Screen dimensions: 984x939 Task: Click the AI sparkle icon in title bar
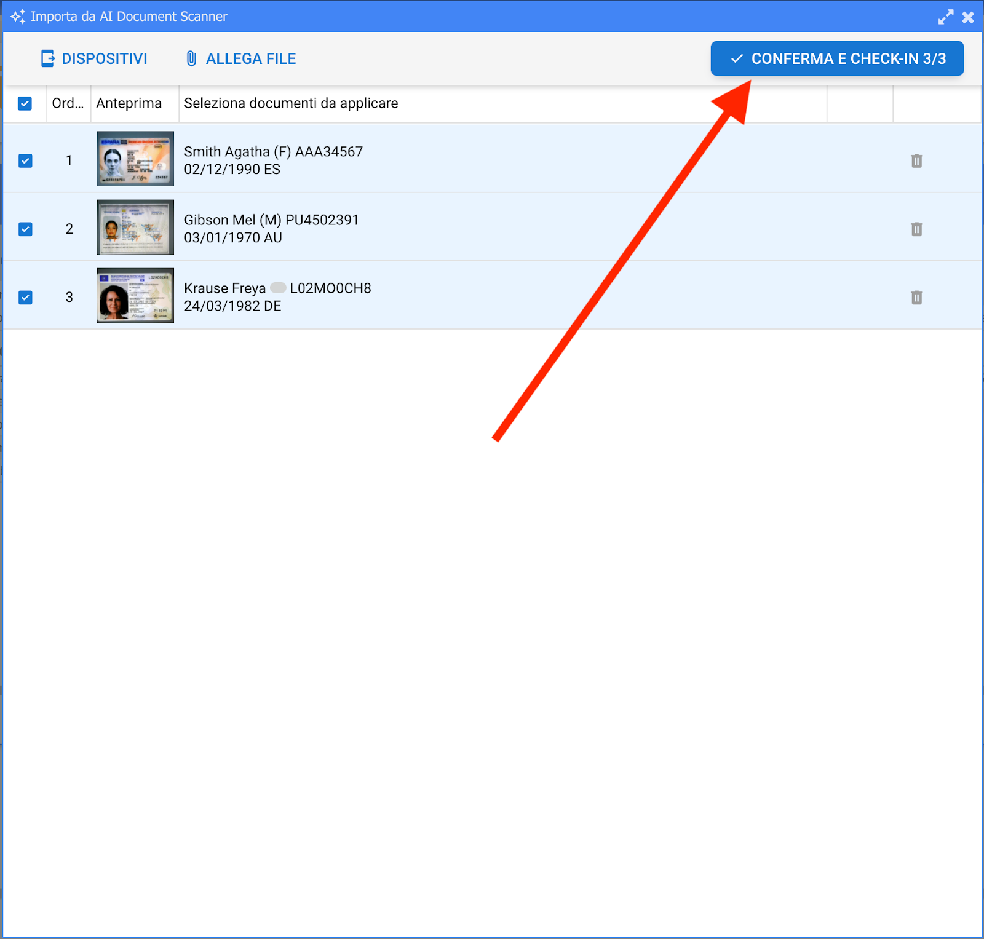point(18,17)
